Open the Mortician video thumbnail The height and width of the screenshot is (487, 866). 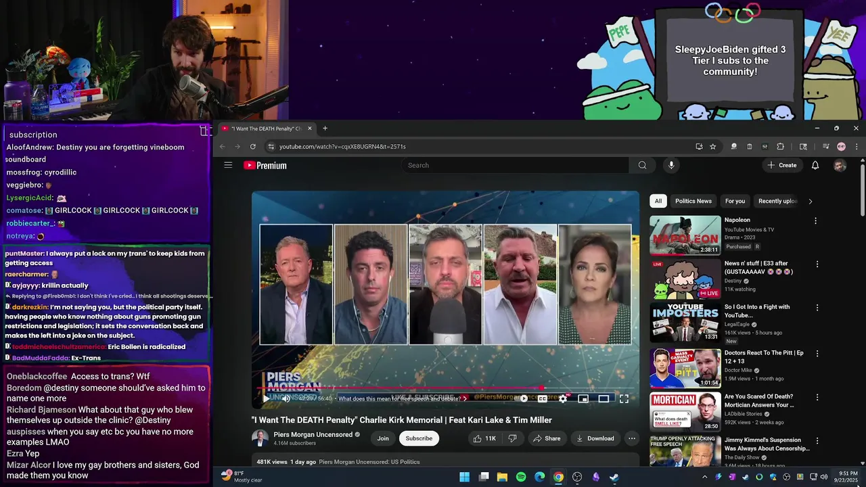pyautogui.click(x=685, y=411)
